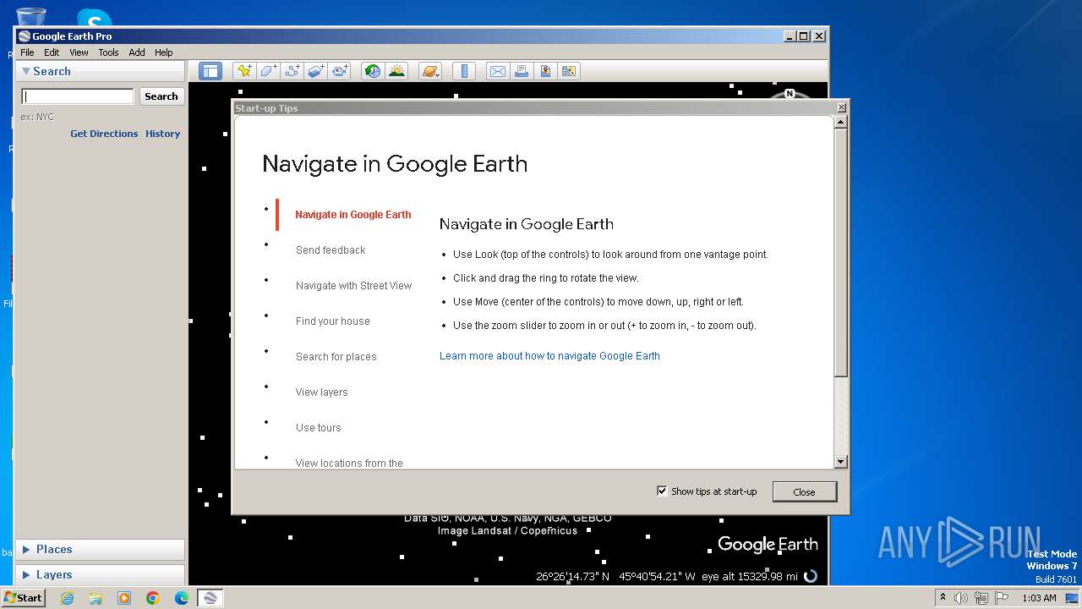
Task: Click Show Desktop button at taskbar end
Action: (x=1073, y=598)
